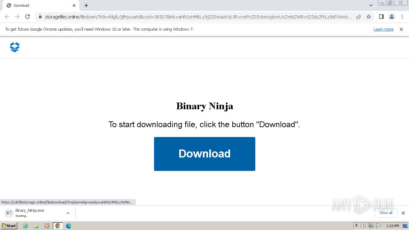Open the Chrome profile avatar menu

click(x=391, y=17)
